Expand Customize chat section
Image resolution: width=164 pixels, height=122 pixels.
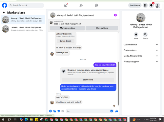[141, 45]
